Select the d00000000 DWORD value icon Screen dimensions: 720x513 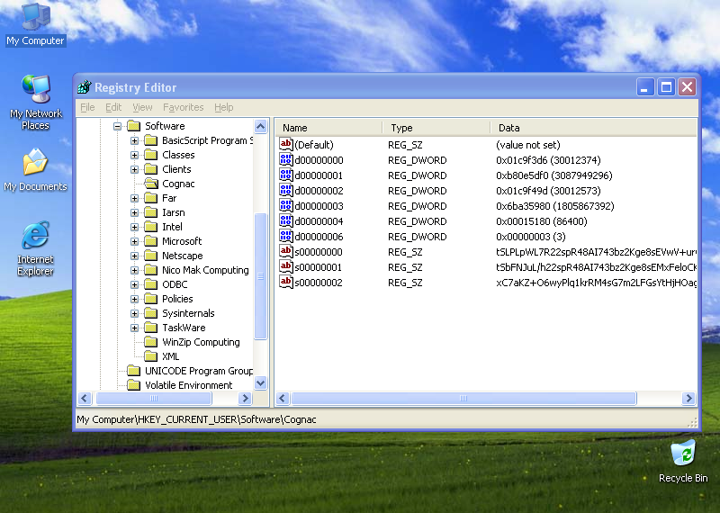285,160
